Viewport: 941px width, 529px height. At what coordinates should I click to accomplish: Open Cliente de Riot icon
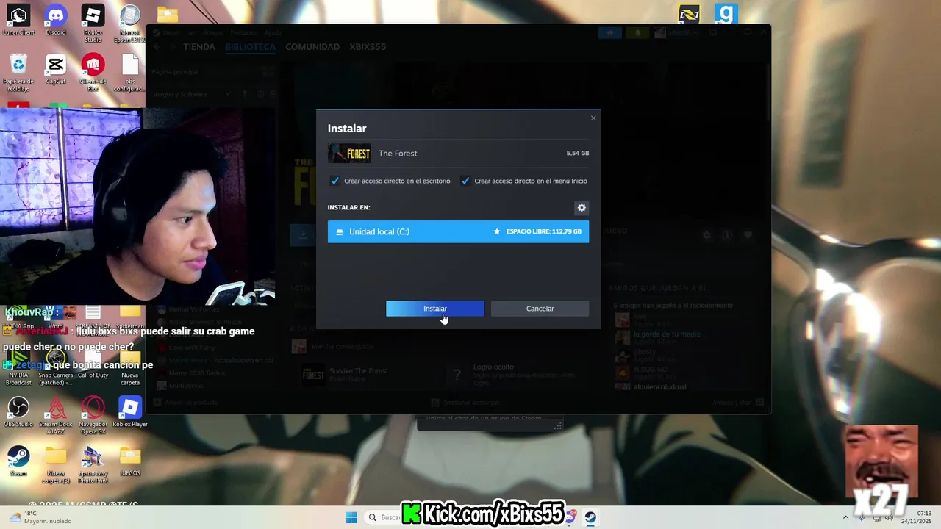(x=93, y=73)
